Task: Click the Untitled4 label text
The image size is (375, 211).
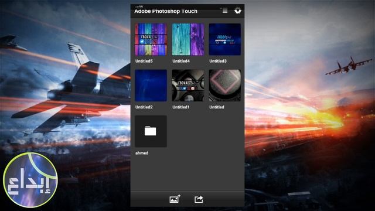Action: 181,61
